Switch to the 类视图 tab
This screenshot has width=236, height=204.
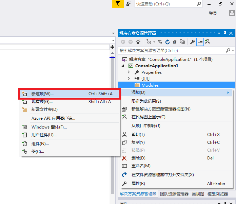tap(198, 194)
